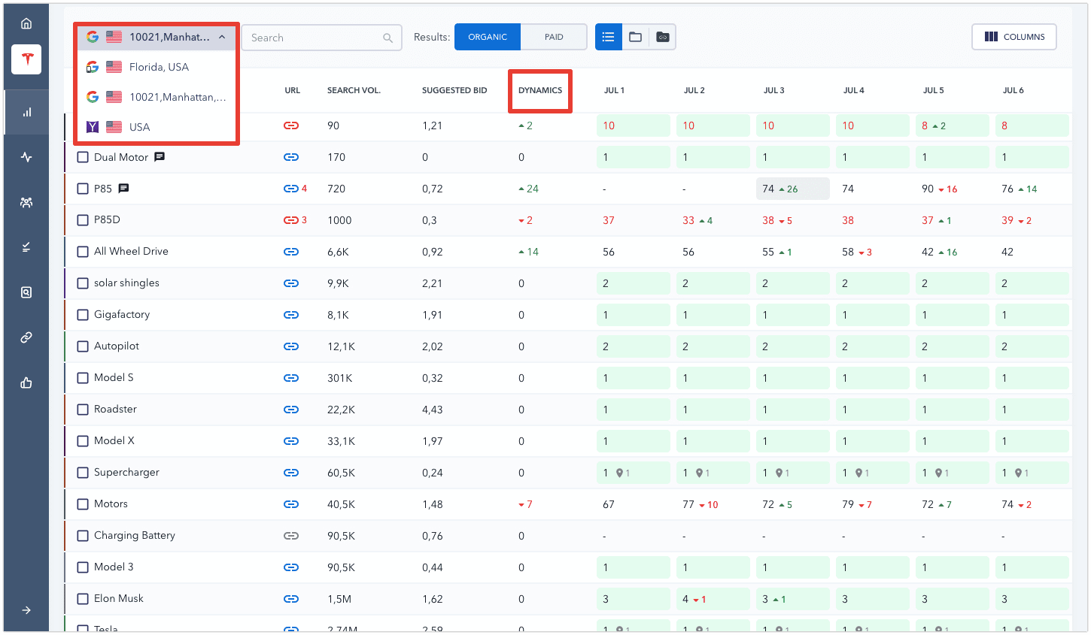
Task: Check the P85D keyword checkbox
Action: click(83, 220)
